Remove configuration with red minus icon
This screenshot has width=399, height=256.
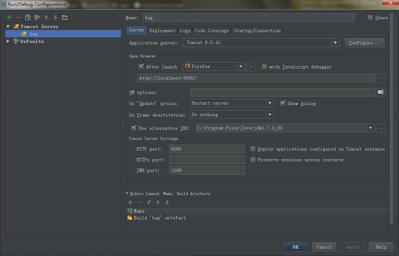click(x=19, y=17)
